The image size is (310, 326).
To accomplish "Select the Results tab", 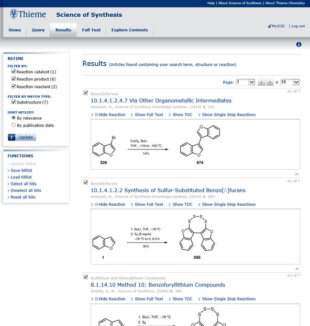I will point(63,30).
